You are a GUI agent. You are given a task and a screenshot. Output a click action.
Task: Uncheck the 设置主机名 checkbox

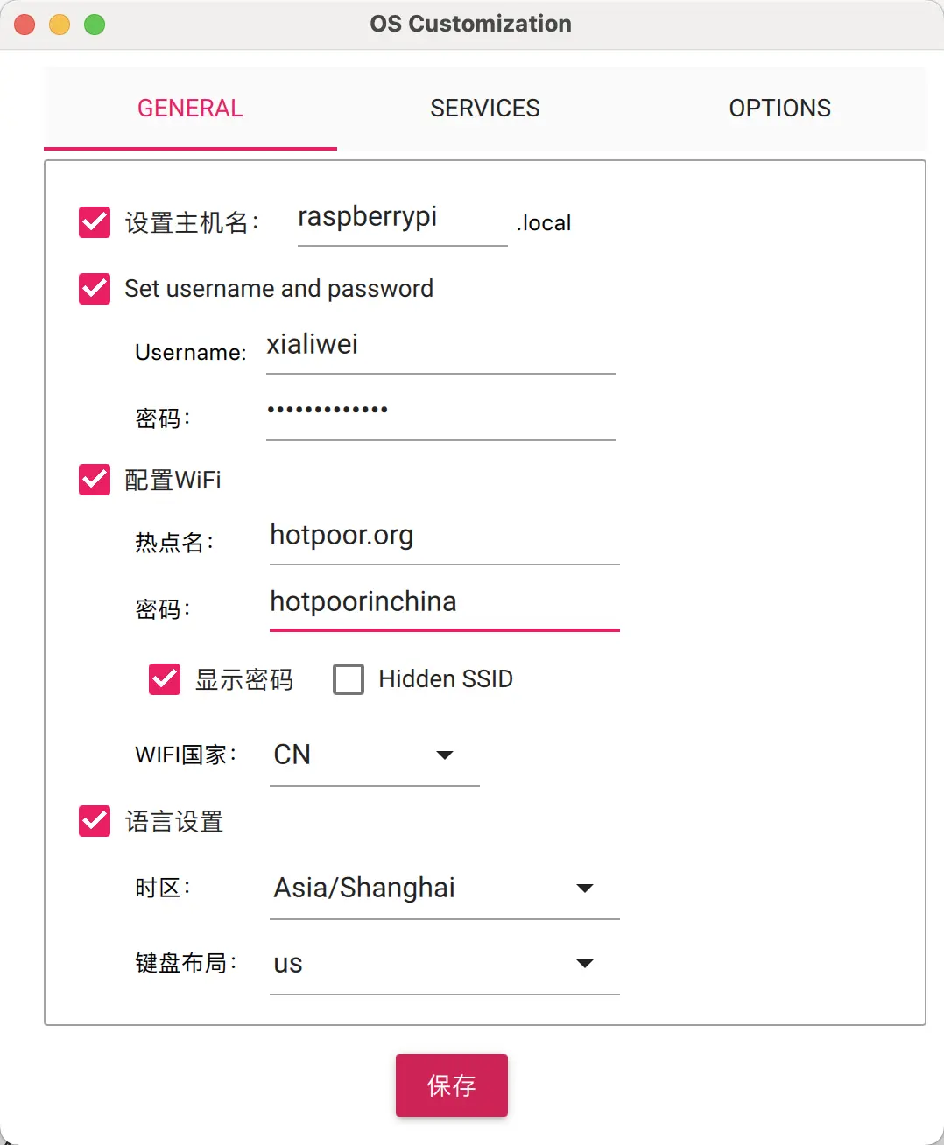click(x=94, y=222)
